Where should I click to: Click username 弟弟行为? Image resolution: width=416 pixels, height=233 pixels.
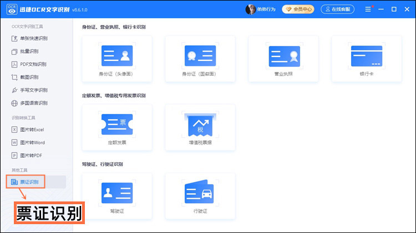click(266, 9)
